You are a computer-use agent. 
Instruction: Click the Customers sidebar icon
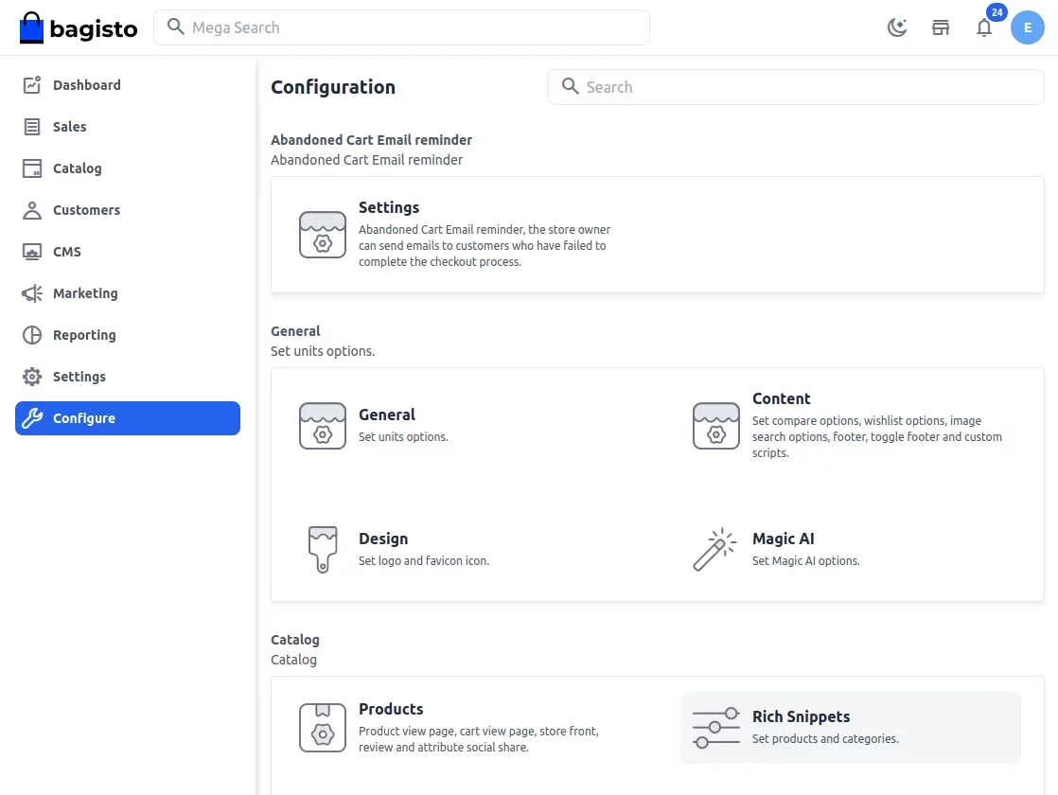tap(32, 210)
